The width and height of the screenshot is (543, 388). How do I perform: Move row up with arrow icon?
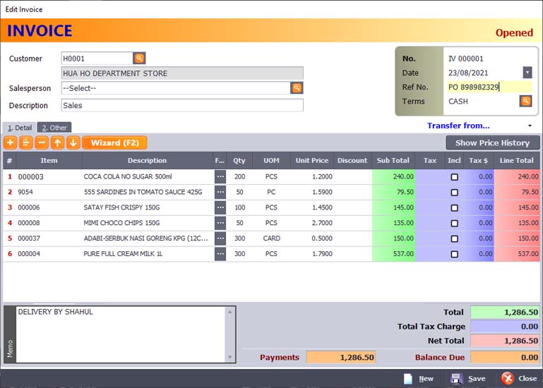tap(57, 143)
